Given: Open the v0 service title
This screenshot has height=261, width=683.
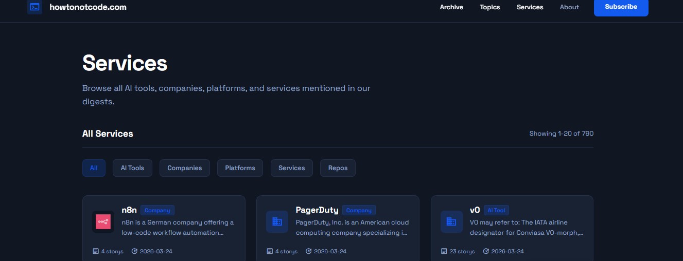Looking at the screenshot, I should click(x=475, y=210).
